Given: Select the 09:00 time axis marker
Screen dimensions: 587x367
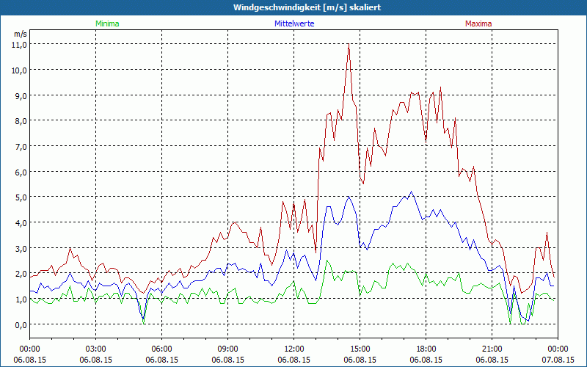Looking at the screenshot, I should pos(228,349).
